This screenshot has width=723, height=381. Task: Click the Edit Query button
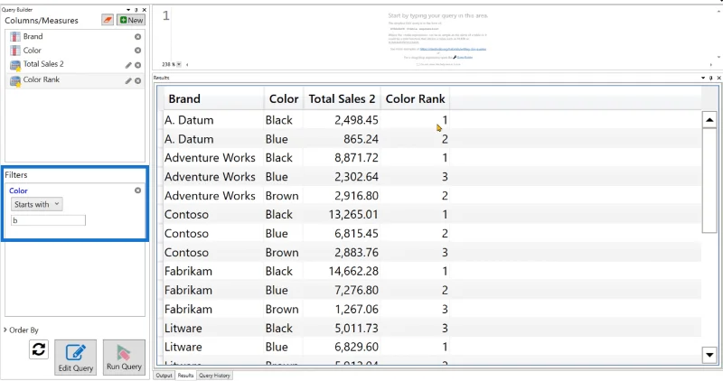[76, 358]
